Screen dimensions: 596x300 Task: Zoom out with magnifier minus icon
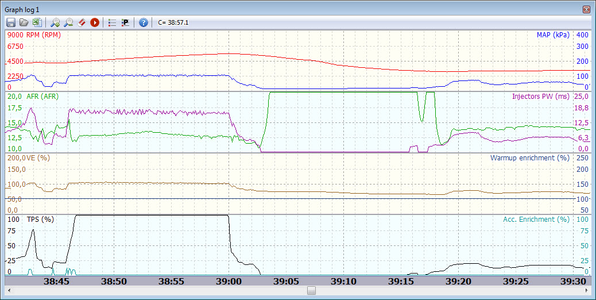pyautogui.click(x=68, y=22)
